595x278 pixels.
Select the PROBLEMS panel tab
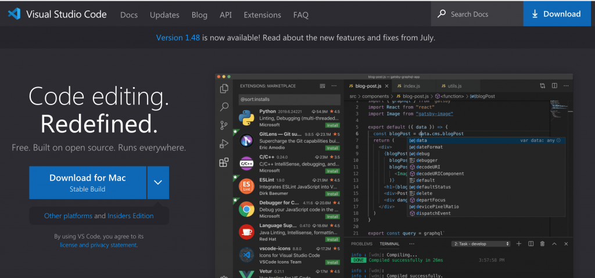(x=361, y=244)
